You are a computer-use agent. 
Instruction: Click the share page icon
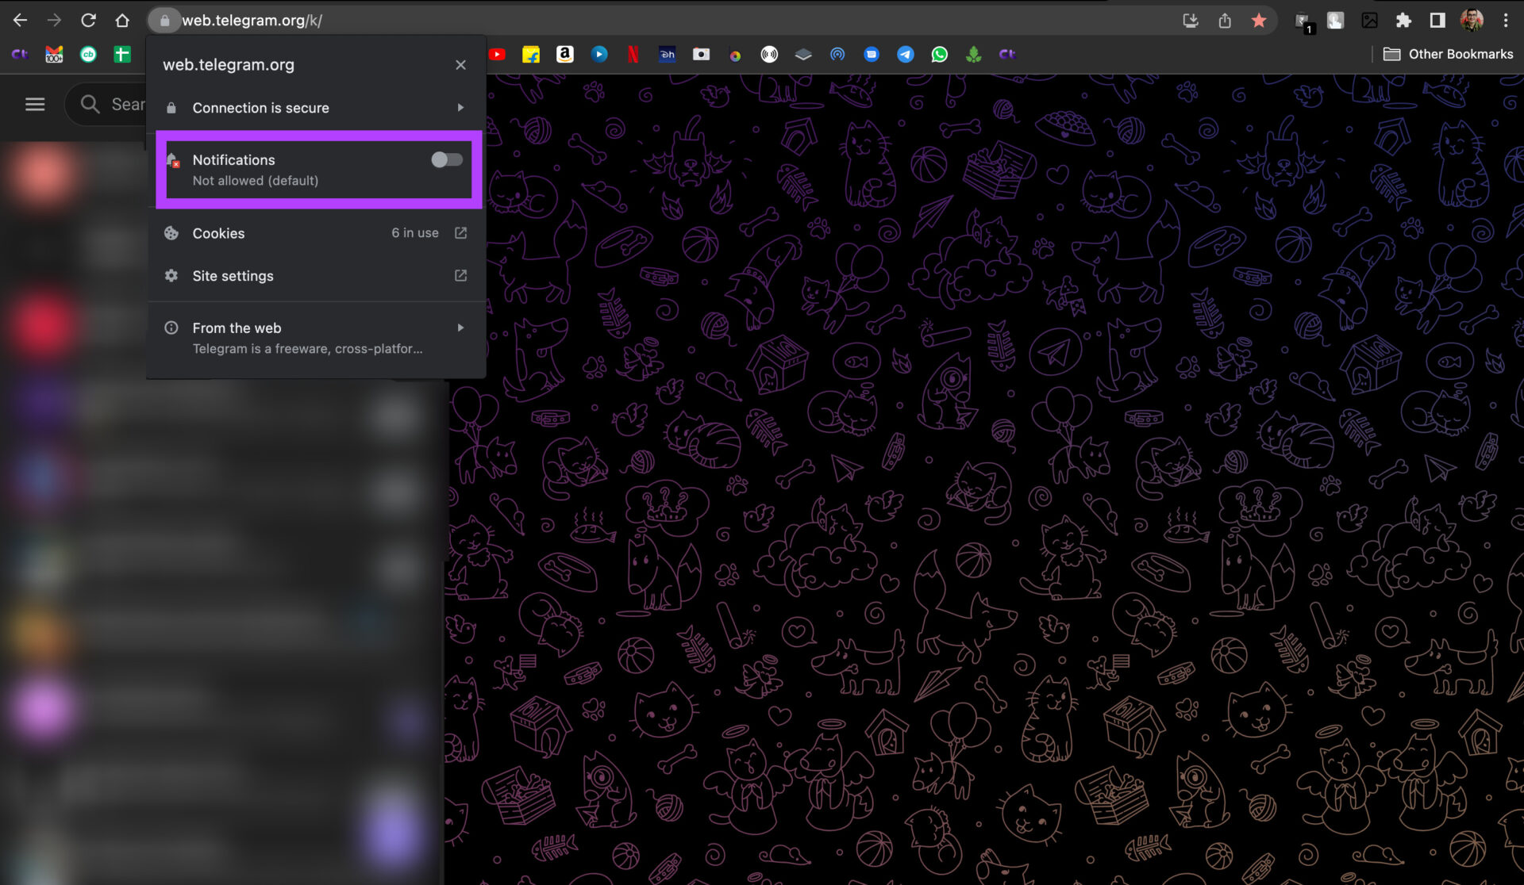tap(1225, 21)
